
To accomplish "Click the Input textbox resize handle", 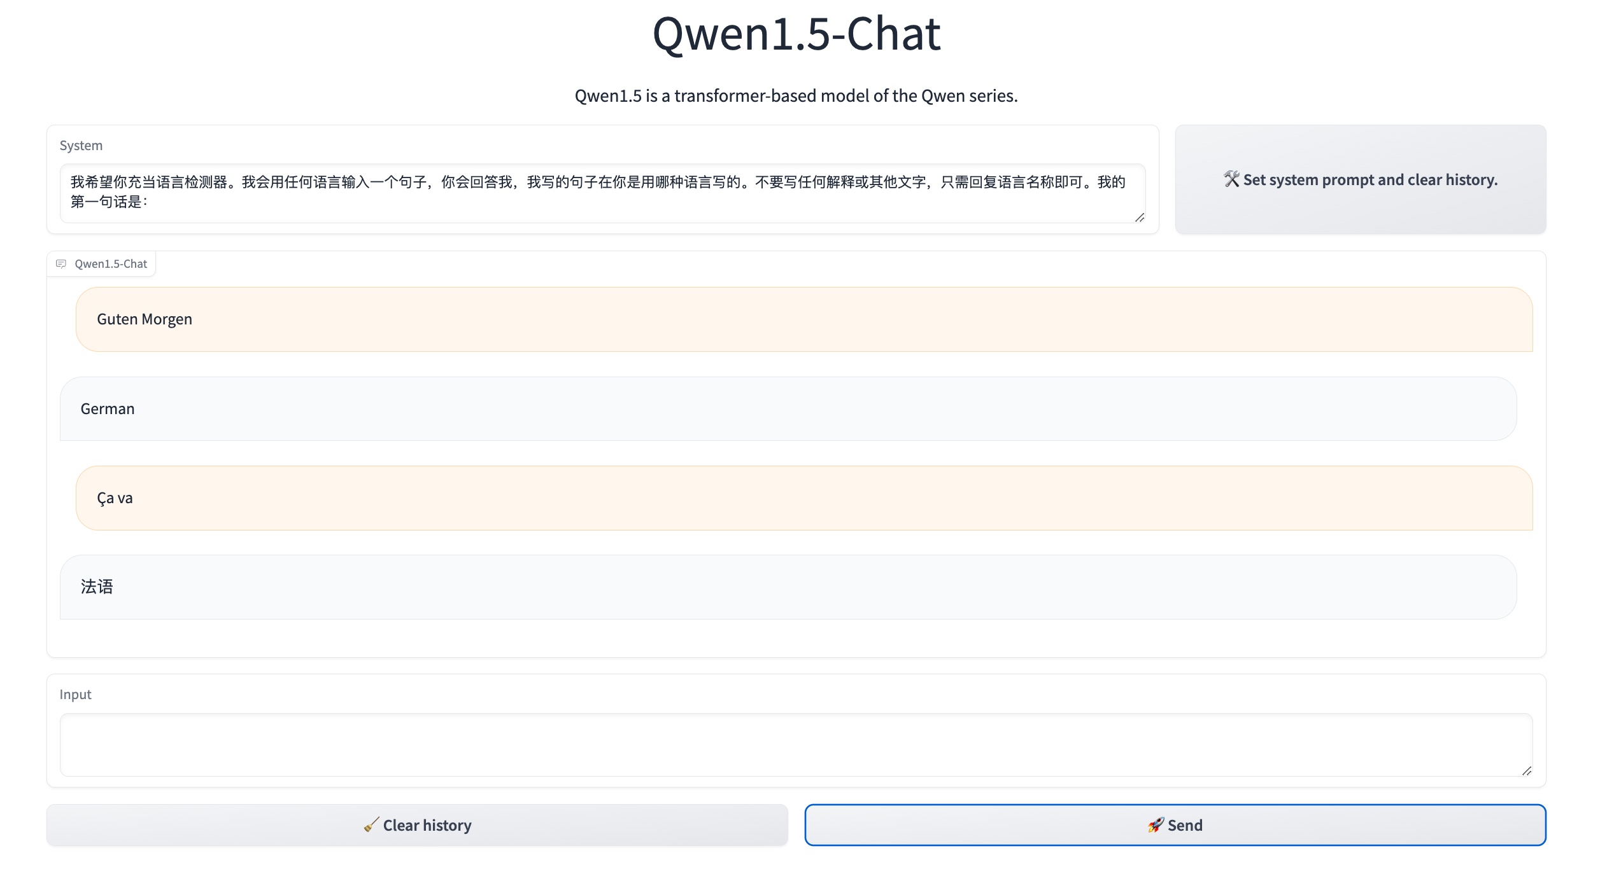I will (x=1526, y=771).
